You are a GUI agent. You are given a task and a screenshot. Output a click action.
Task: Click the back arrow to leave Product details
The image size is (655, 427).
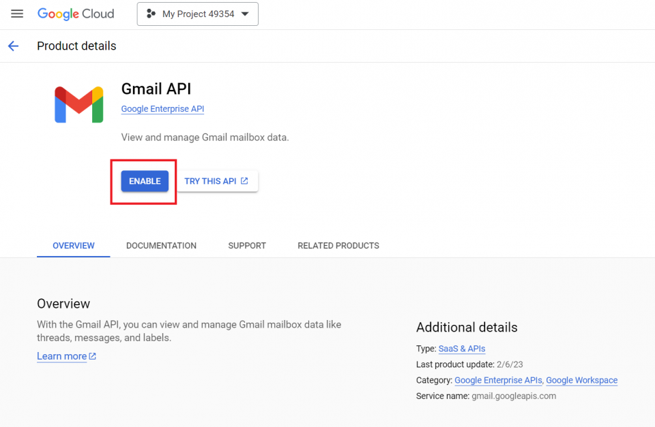coord(14,46)
